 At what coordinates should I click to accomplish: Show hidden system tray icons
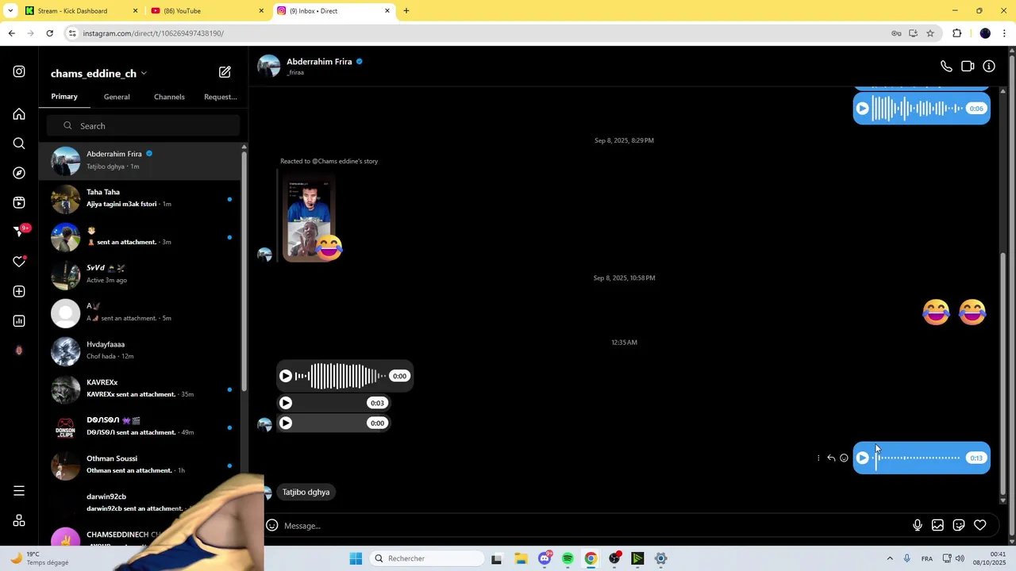pyautogui.click(x=889, y=558)
